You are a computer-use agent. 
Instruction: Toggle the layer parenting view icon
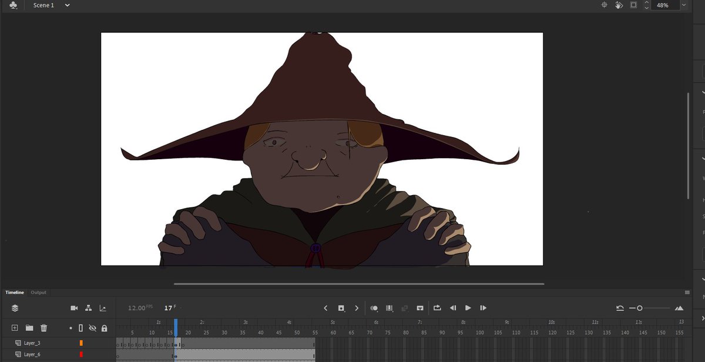88,308
